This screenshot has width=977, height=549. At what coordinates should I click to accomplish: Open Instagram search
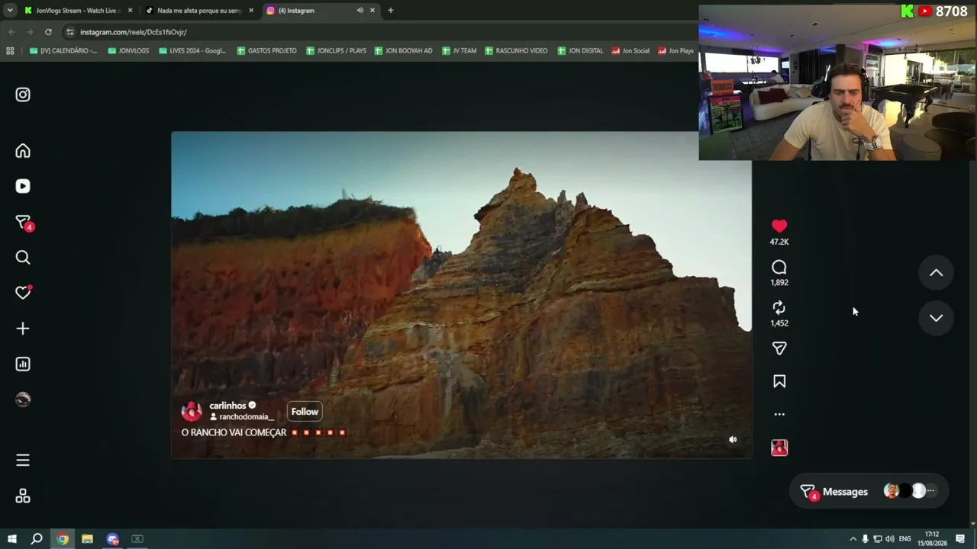click(23, 258)
